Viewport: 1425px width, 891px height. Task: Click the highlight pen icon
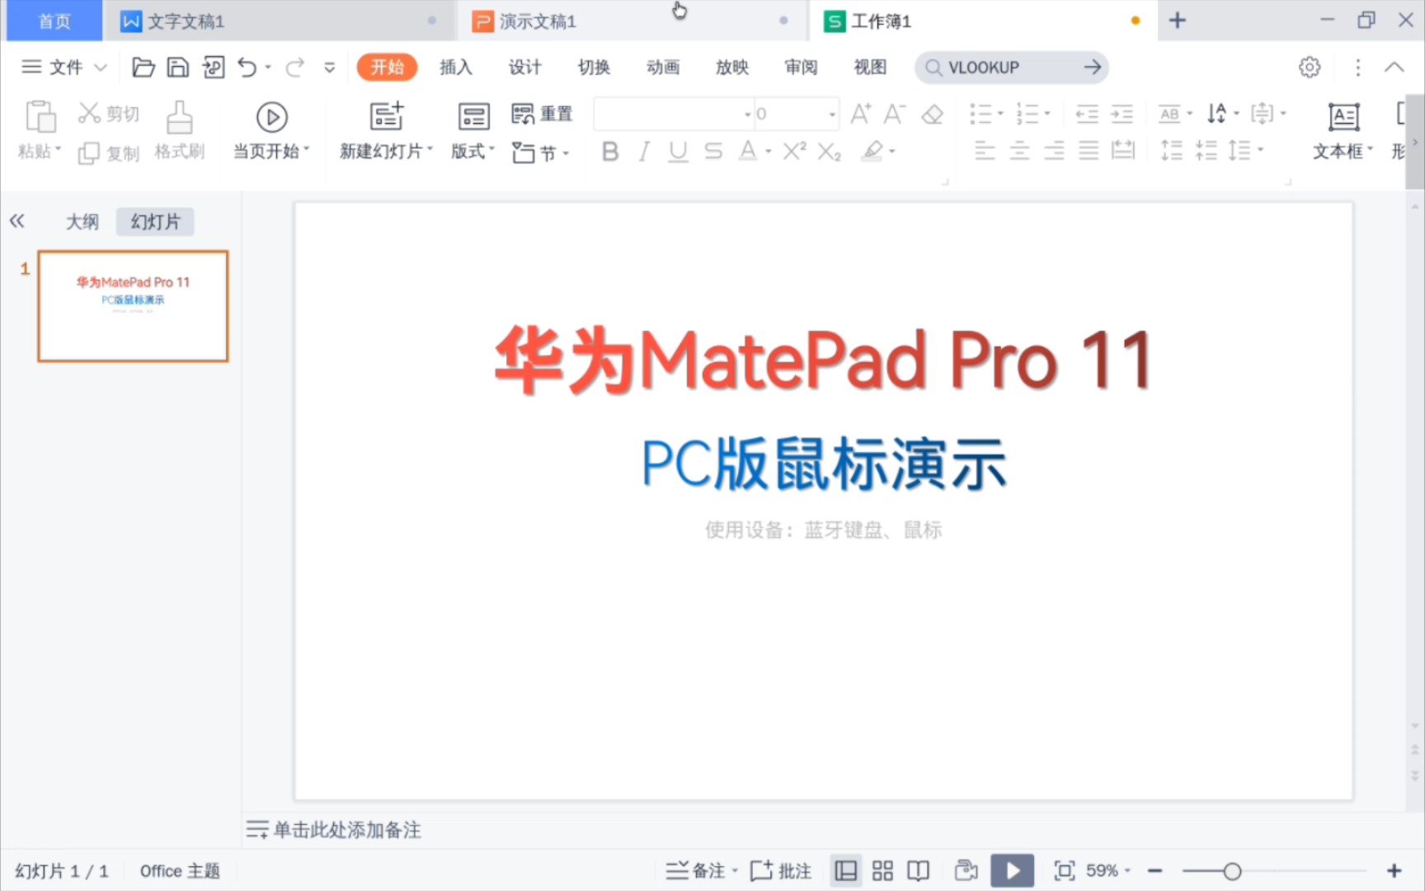(873, 151)
